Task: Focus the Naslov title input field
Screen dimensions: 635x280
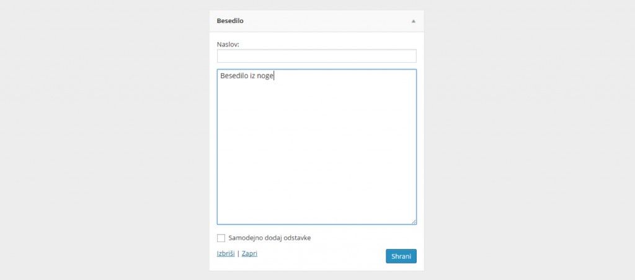Action: (316, 56)
